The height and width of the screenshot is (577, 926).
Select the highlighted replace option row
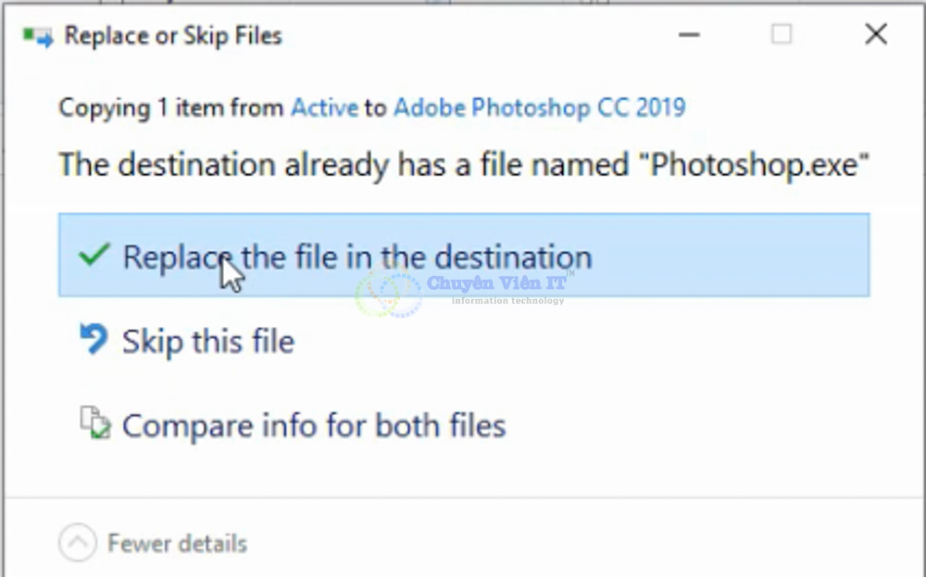click(463, 257)
